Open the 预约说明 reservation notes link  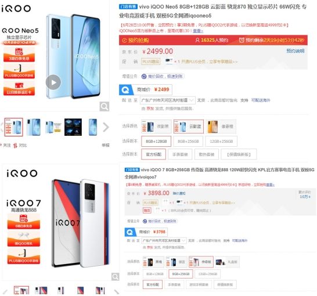point(296,51)
